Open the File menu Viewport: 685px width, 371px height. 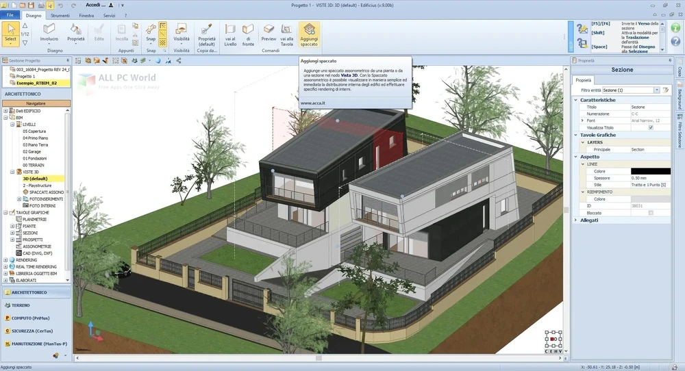[12, 14]
